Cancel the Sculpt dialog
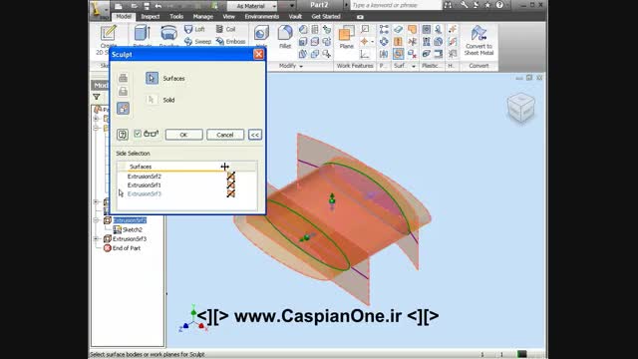The height and width of the screenshot is (359, 638). tap(225, 135)
